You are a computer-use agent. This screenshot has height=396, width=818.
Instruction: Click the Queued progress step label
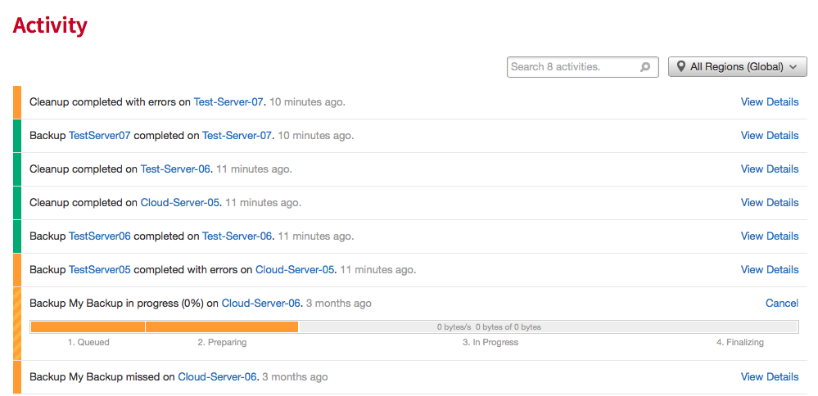[x=88, y=343]
